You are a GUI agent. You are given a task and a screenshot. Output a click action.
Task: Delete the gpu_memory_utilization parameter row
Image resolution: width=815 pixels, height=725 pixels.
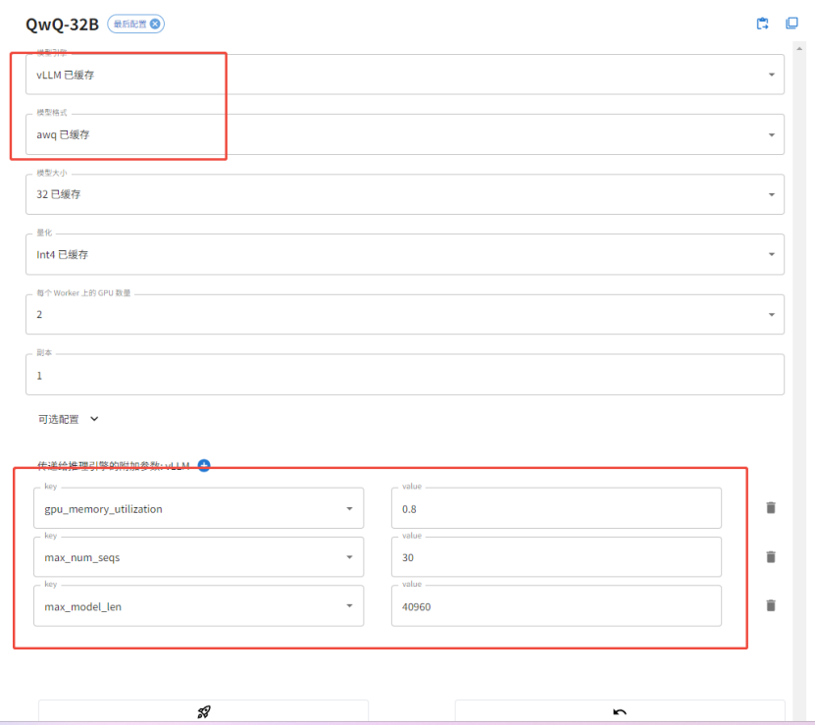click(771, 507)
